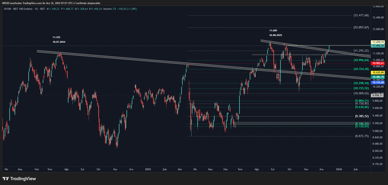Click the green 10.486,70 price tag

pos(378,77)
